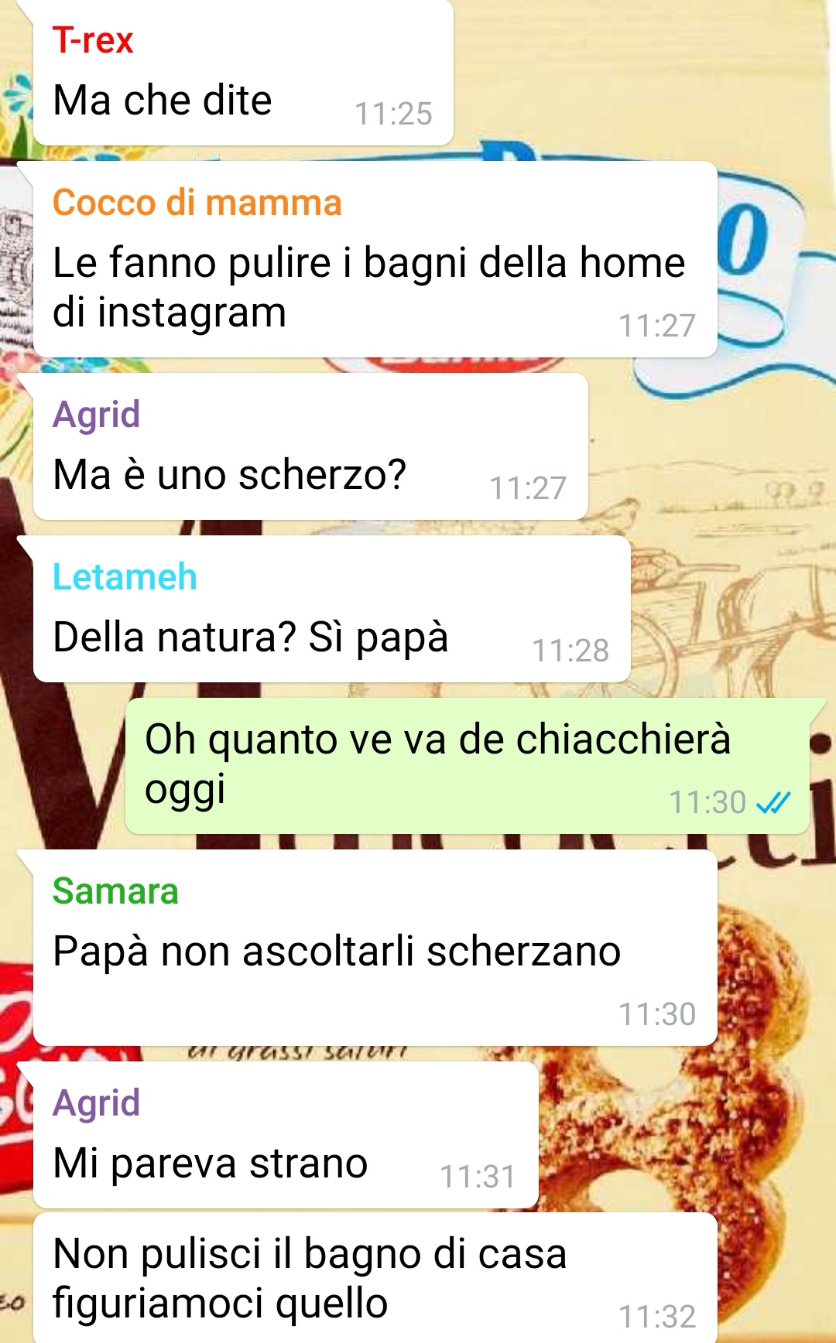The height and width of the screenshot is (1343, 836).
Task: Tap the T-rex sender name
Action: tap(93, 40)
